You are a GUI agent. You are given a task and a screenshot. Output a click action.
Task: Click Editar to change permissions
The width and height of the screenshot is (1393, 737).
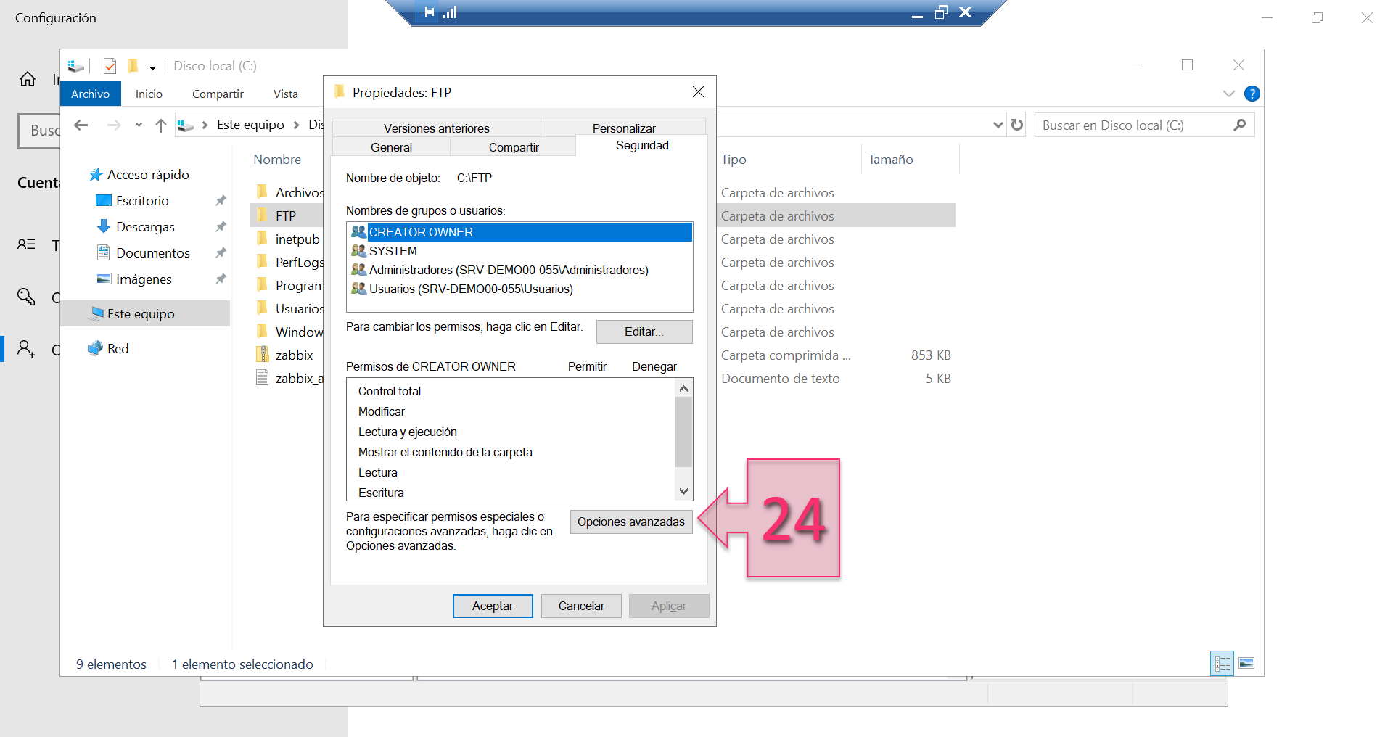pyautogui.click(x=644, y=332)
